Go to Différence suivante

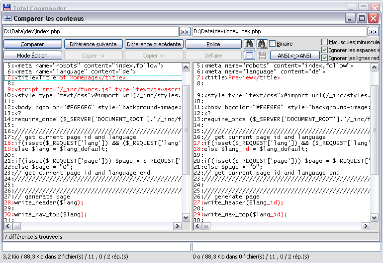pyautogui.click(x=94, y=44)
